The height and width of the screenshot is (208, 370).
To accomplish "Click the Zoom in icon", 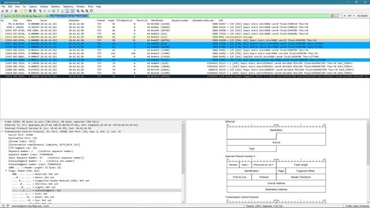I will (78, 11).
